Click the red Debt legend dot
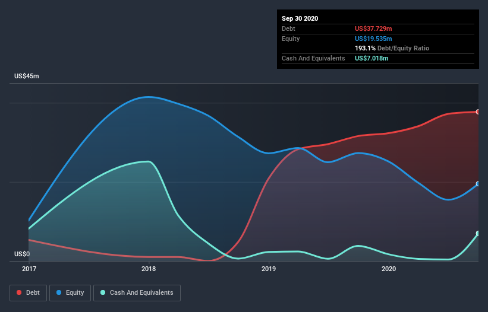The image size is (488, 312). point(19,292)
